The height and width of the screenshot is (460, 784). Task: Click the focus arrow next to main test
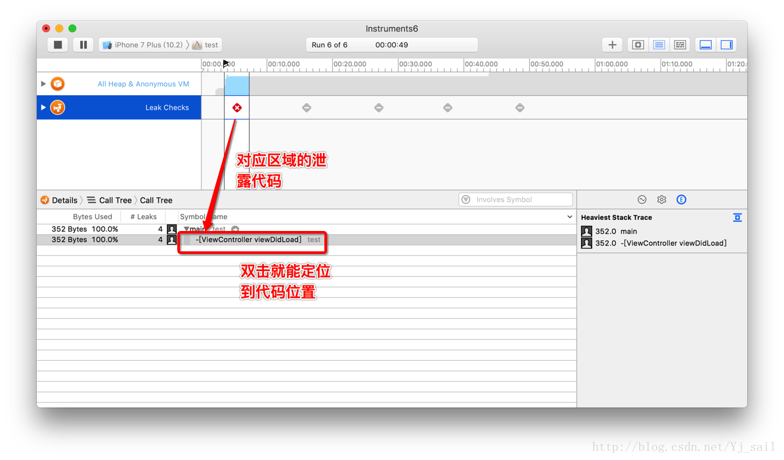click(235, 229)
